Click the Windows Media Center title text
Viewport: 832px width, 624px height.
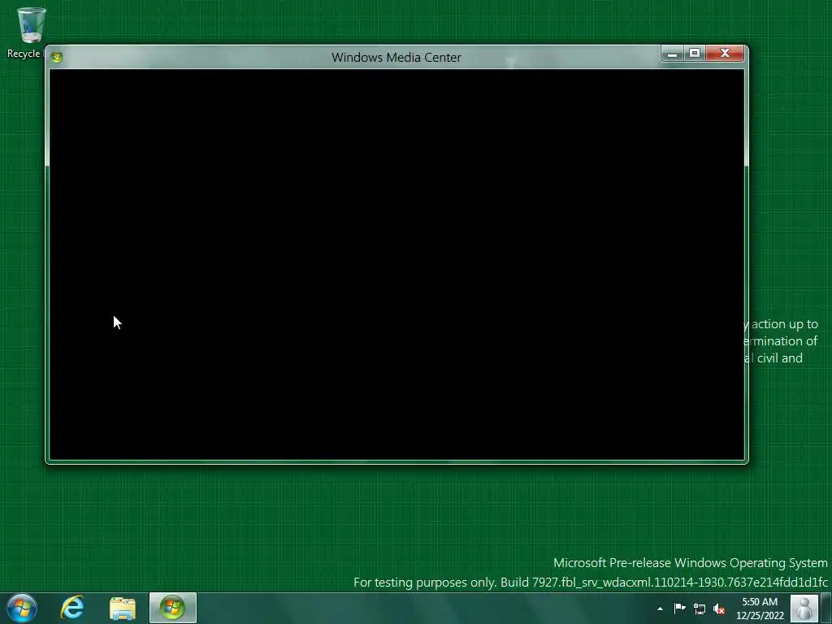tap(396, 58)
